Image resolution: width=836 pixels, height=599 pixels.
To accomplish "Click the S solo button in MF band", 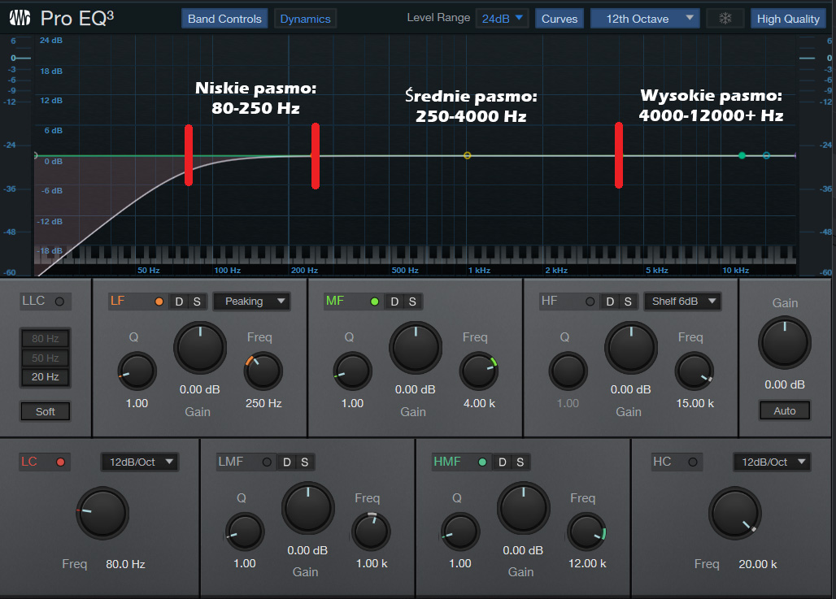I will coord(412,302).
